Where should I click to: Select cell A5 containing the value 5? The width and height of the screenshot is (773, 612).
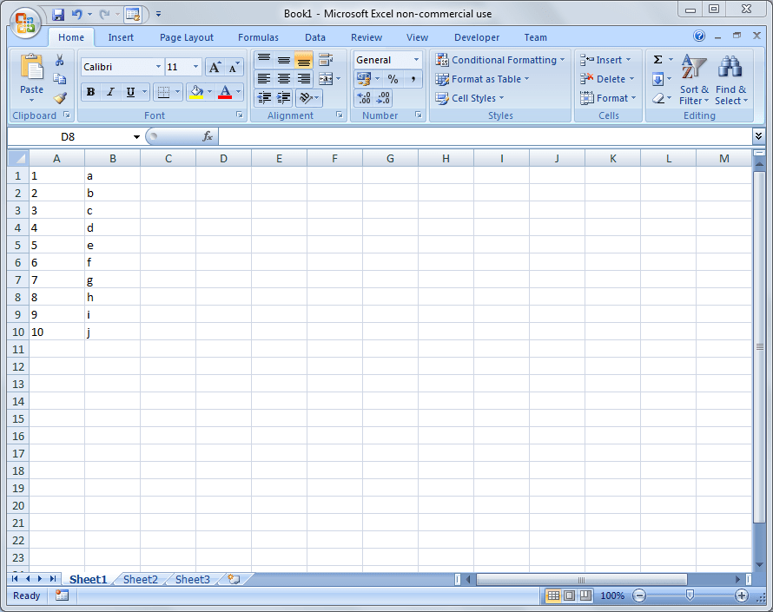tap(56, 245)
